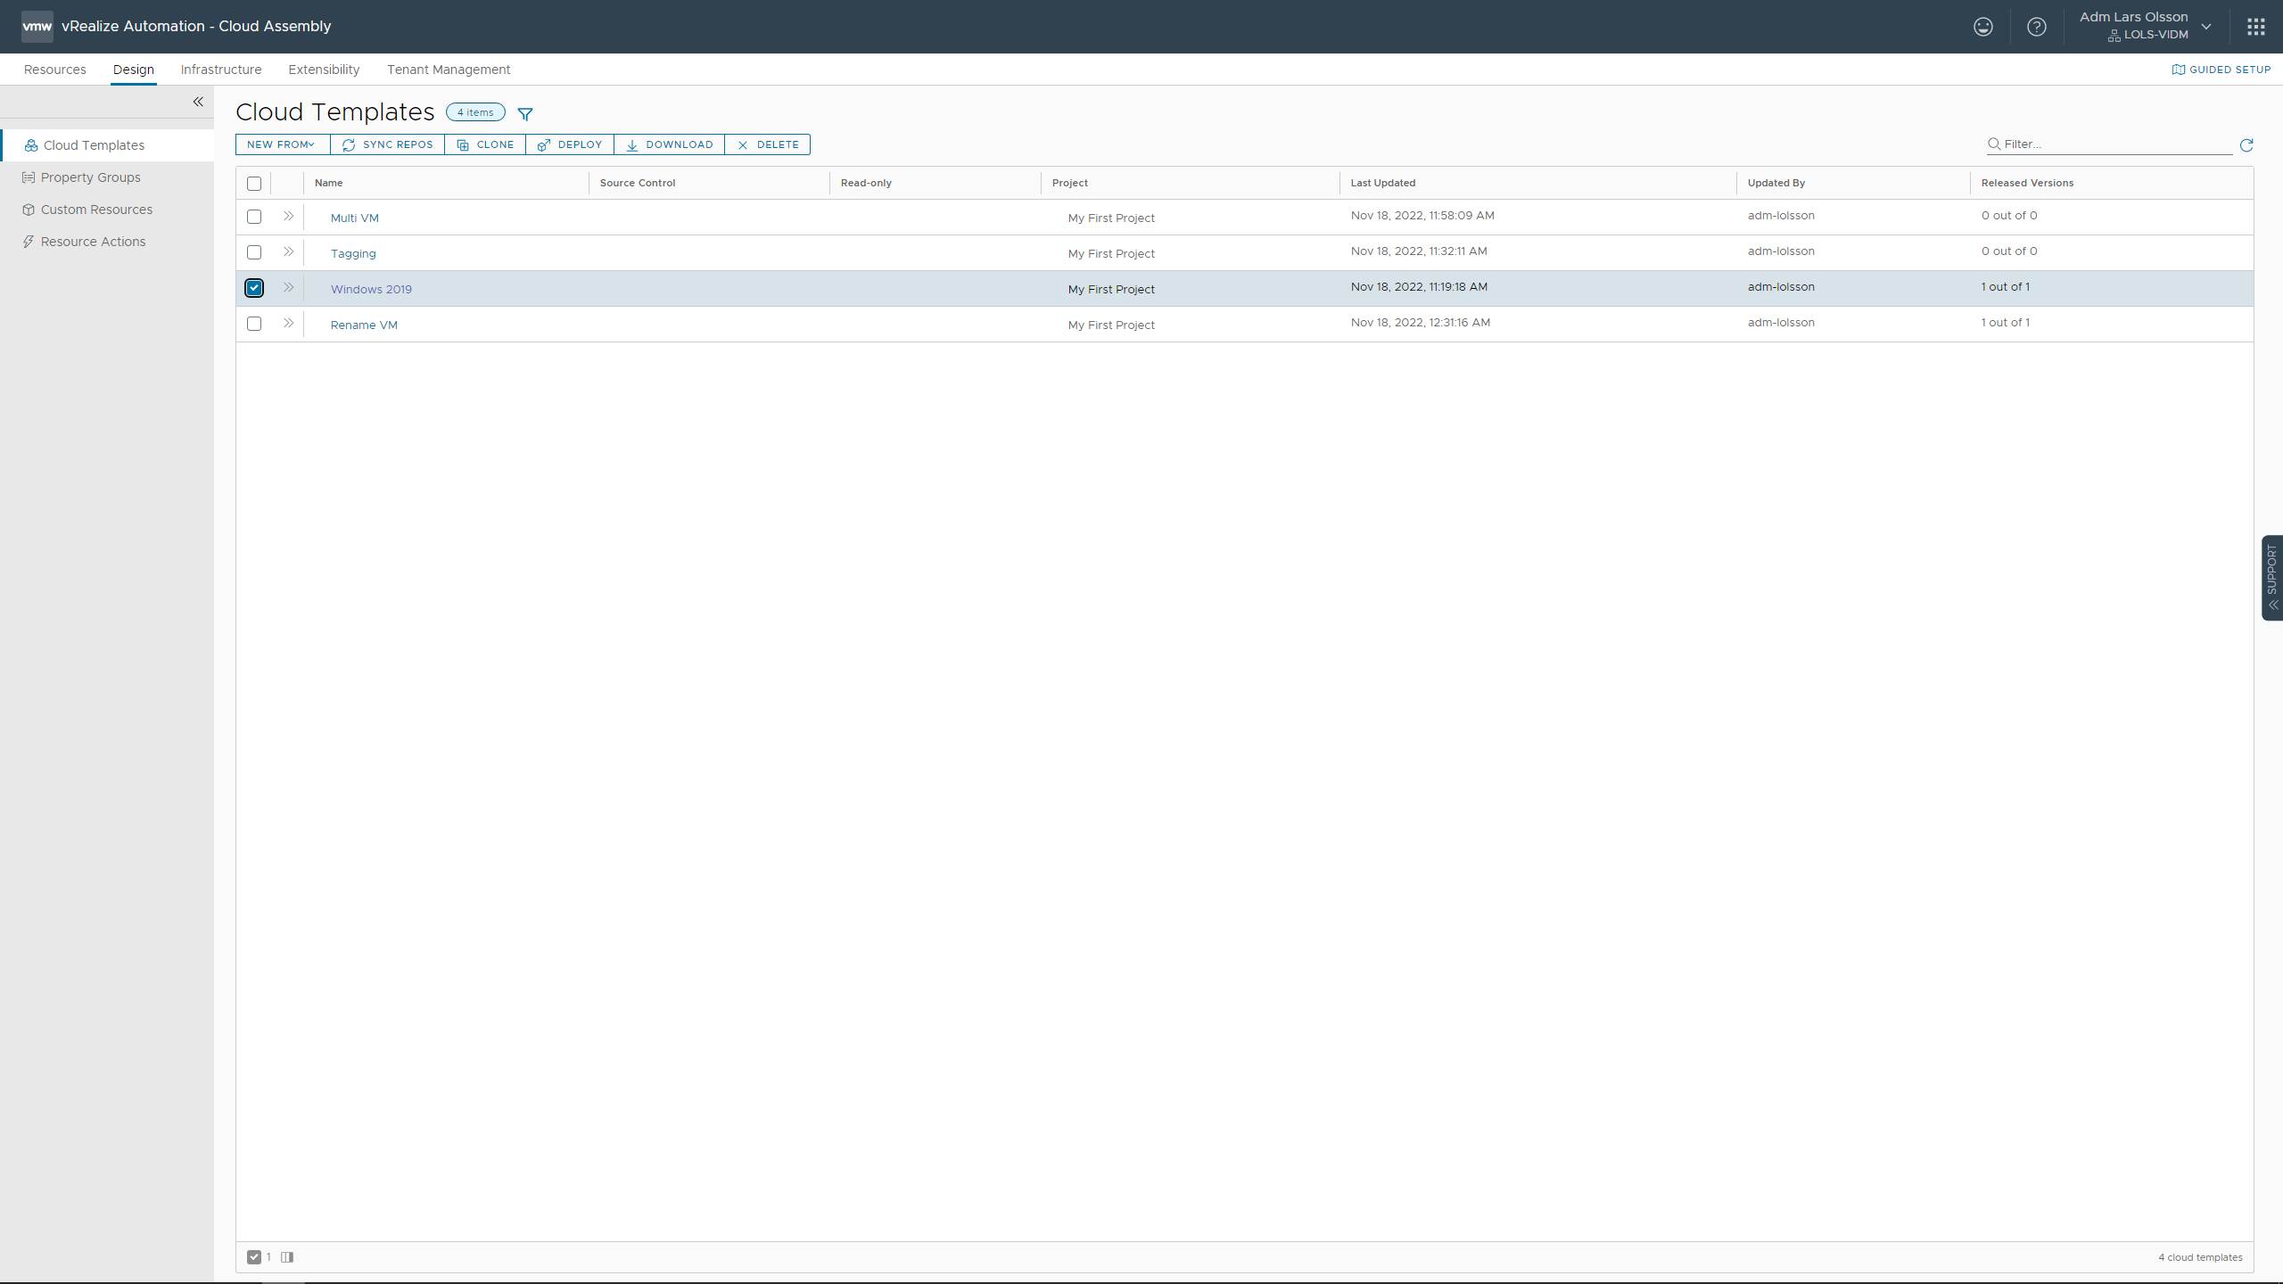
Task: Switch to the Resources tab
Action: pyautogui.click(x=55, y=70)
